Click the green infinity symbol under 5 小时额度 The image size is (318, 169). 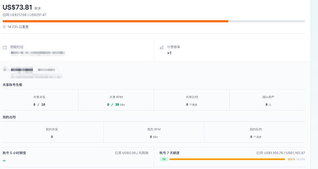pos(4,161)
